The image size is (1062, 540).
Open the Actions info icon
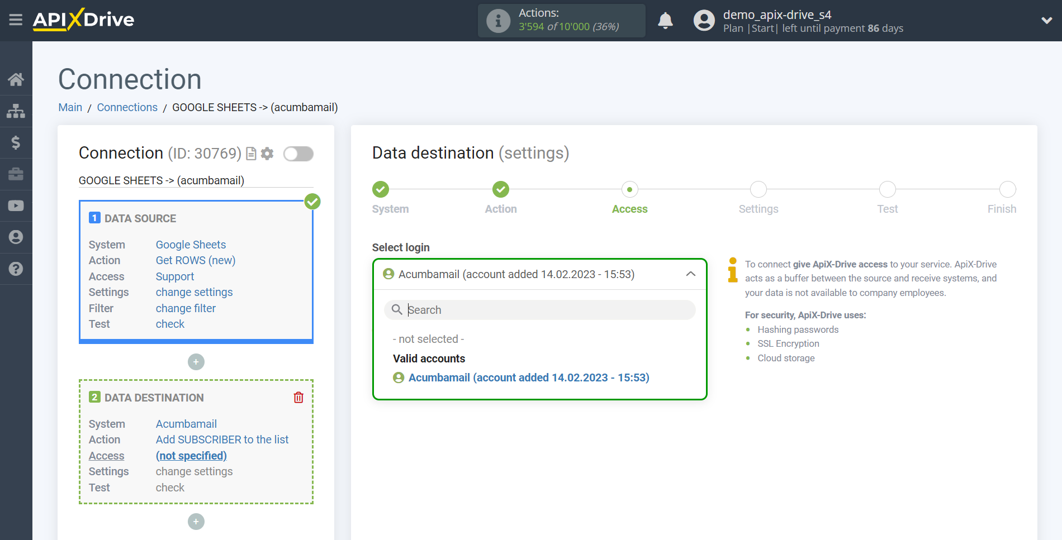497,21
